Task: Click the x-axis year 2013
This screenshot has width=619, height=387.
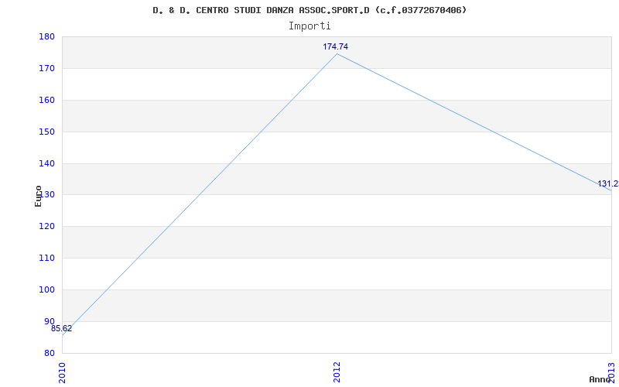Action: point(611,373)
